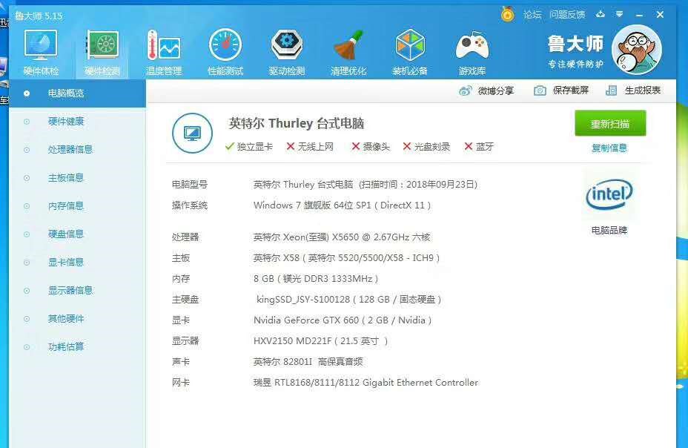Click 鲁大师 5.15 title text
688x448 pixels.
point(39,16)
